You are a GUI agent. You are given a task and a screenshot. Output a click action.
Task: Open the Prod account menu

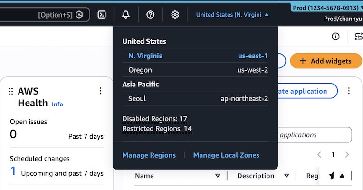pyautogui.click(x=326, y=8)
